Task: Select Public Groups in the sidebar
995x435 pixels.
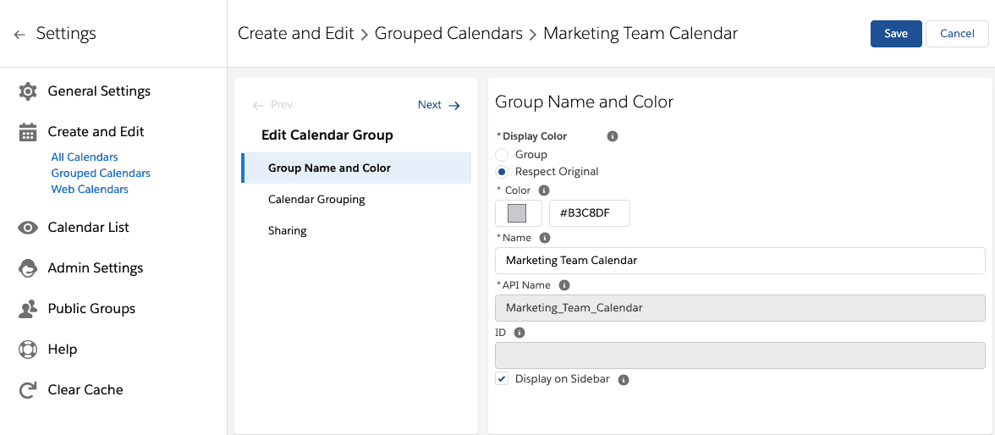Action: click(x=91, y=309)
